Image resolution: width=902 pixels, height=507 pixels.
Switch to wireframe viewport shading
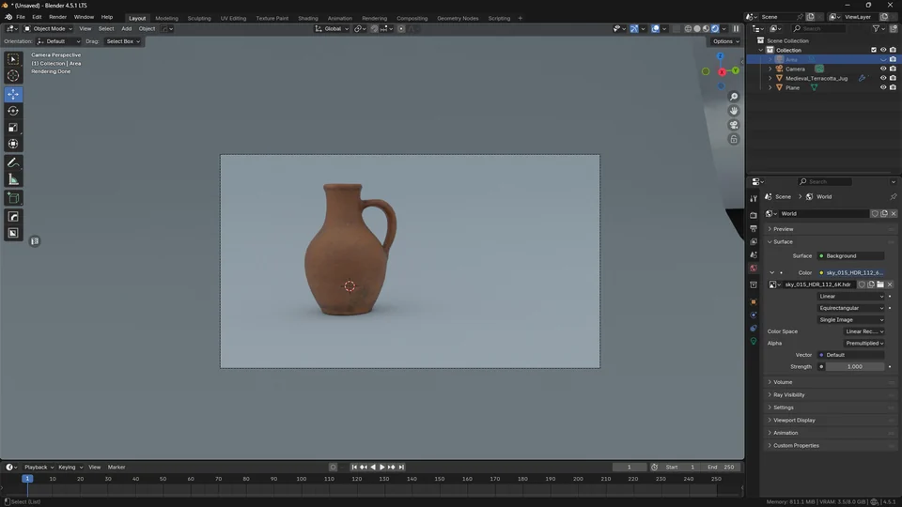[688, 29]
